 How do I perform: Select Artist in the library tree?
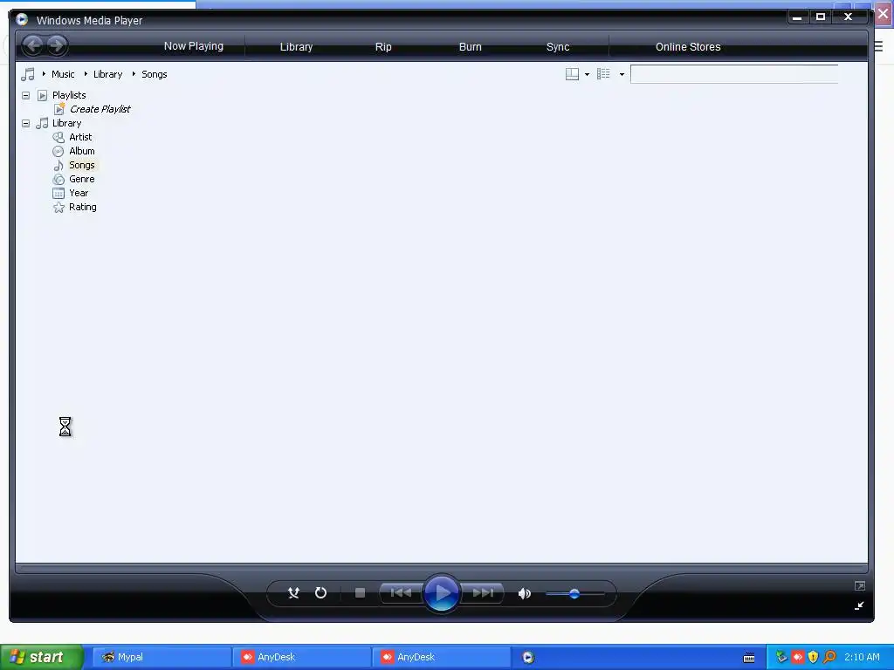point(80,137)
